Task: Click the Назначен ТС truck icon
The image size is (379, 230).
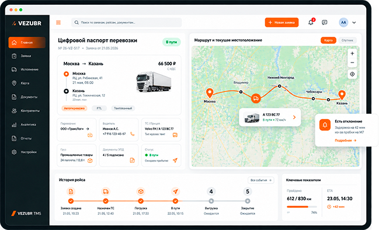Action: (106, 191)
